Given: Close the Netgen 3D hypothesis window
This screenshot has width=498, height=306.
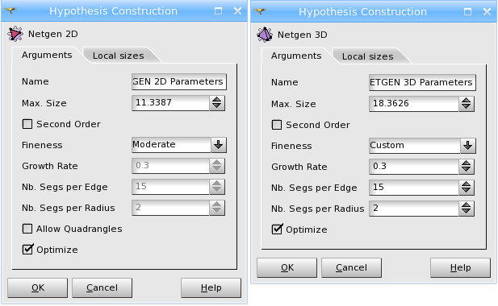Looking at the screenshot, I should (487, 12).
